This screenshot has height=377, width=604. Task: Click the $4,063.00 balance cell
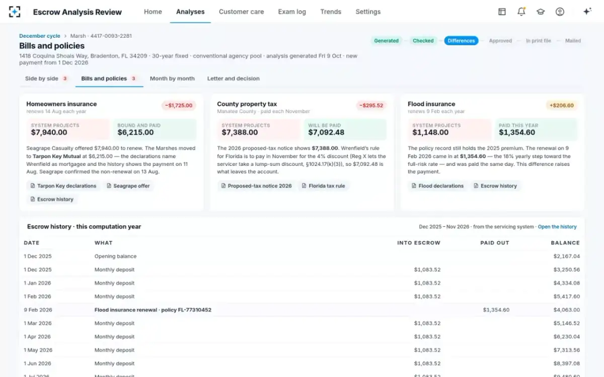pyautogui.click(x=567, y=310)
